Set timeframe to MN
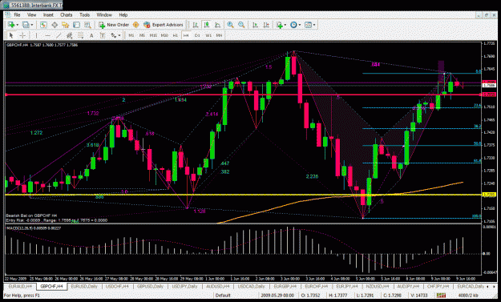 219,35
